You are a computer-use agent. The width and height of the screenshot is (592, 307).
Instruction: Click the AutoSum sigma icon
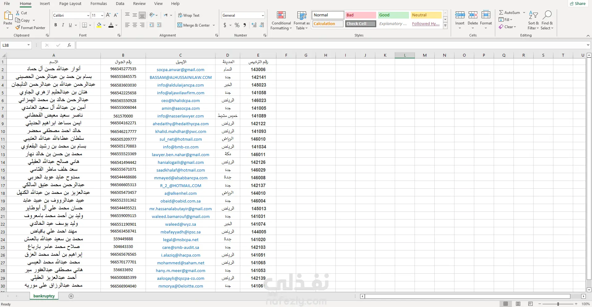(x=501, y=13)
